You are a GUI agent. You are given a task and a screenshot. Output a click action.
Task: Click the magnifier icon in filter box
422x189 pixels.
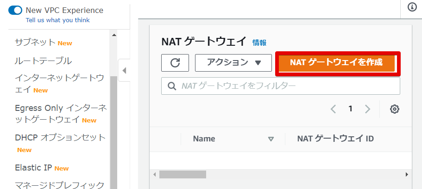[x=172, y=86]
